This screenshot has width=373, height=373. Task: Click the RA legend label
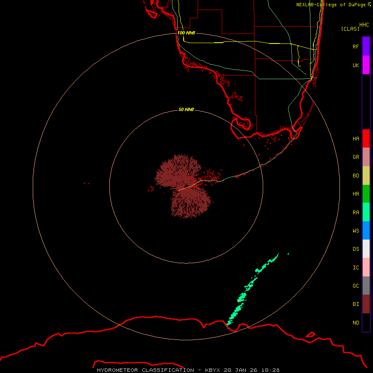(x=356, y=213)
